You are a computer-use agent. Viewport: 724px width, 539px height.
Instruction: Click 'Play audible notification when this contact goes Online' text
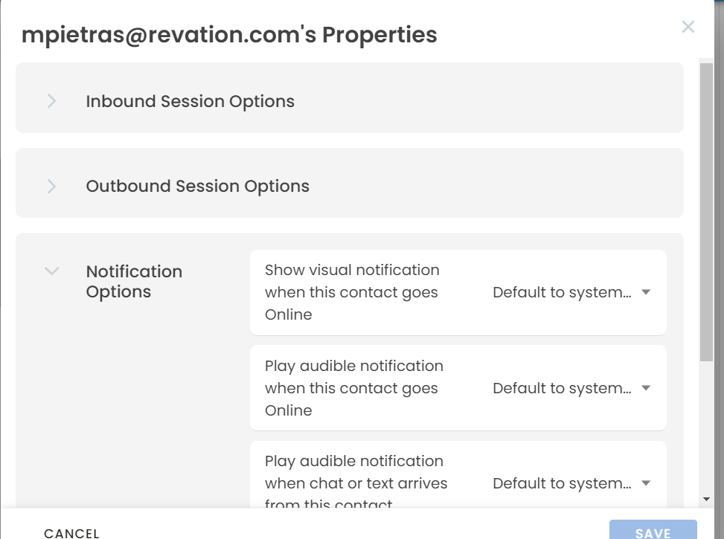pyautogui.click(x=353, y=388)
